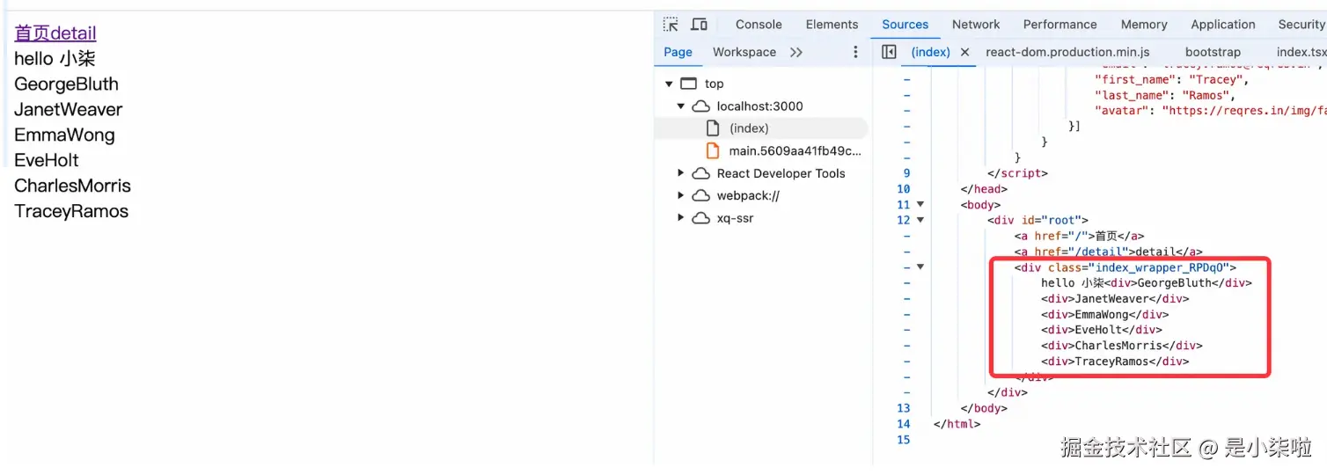This screenshot has width=1327, height=475.
Task: Expand the webpack:// tree node
Action: tap(680, 195)
